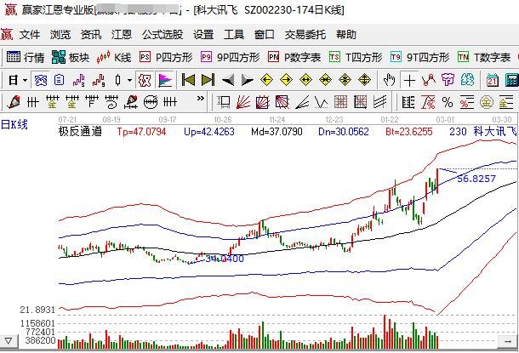Expand the 日 period dropdown arrow

[26, 80]
